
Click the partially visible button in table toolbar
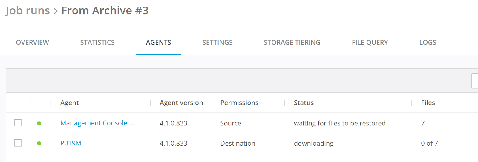click(475, 81)
